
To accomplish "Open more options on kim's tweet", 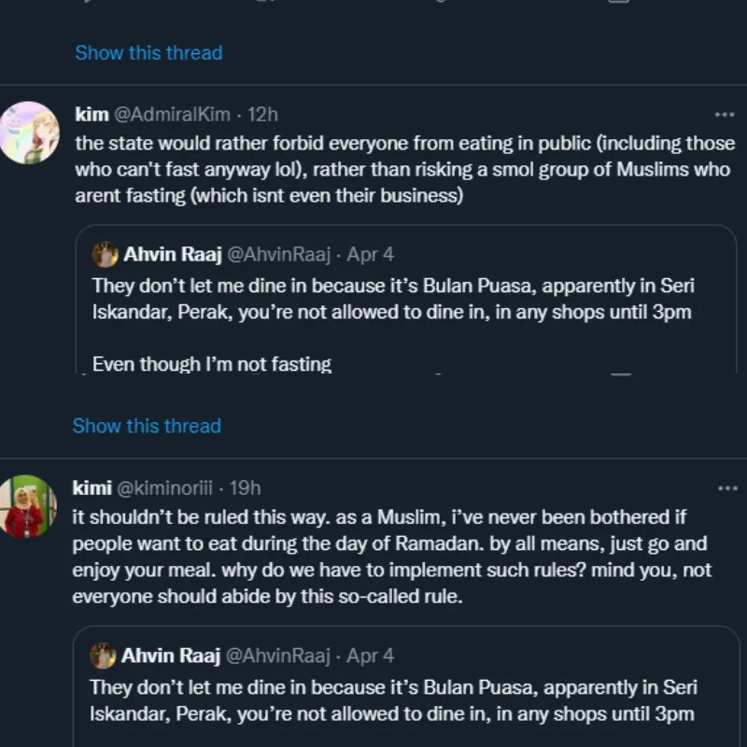I will [x=725, y=115].
